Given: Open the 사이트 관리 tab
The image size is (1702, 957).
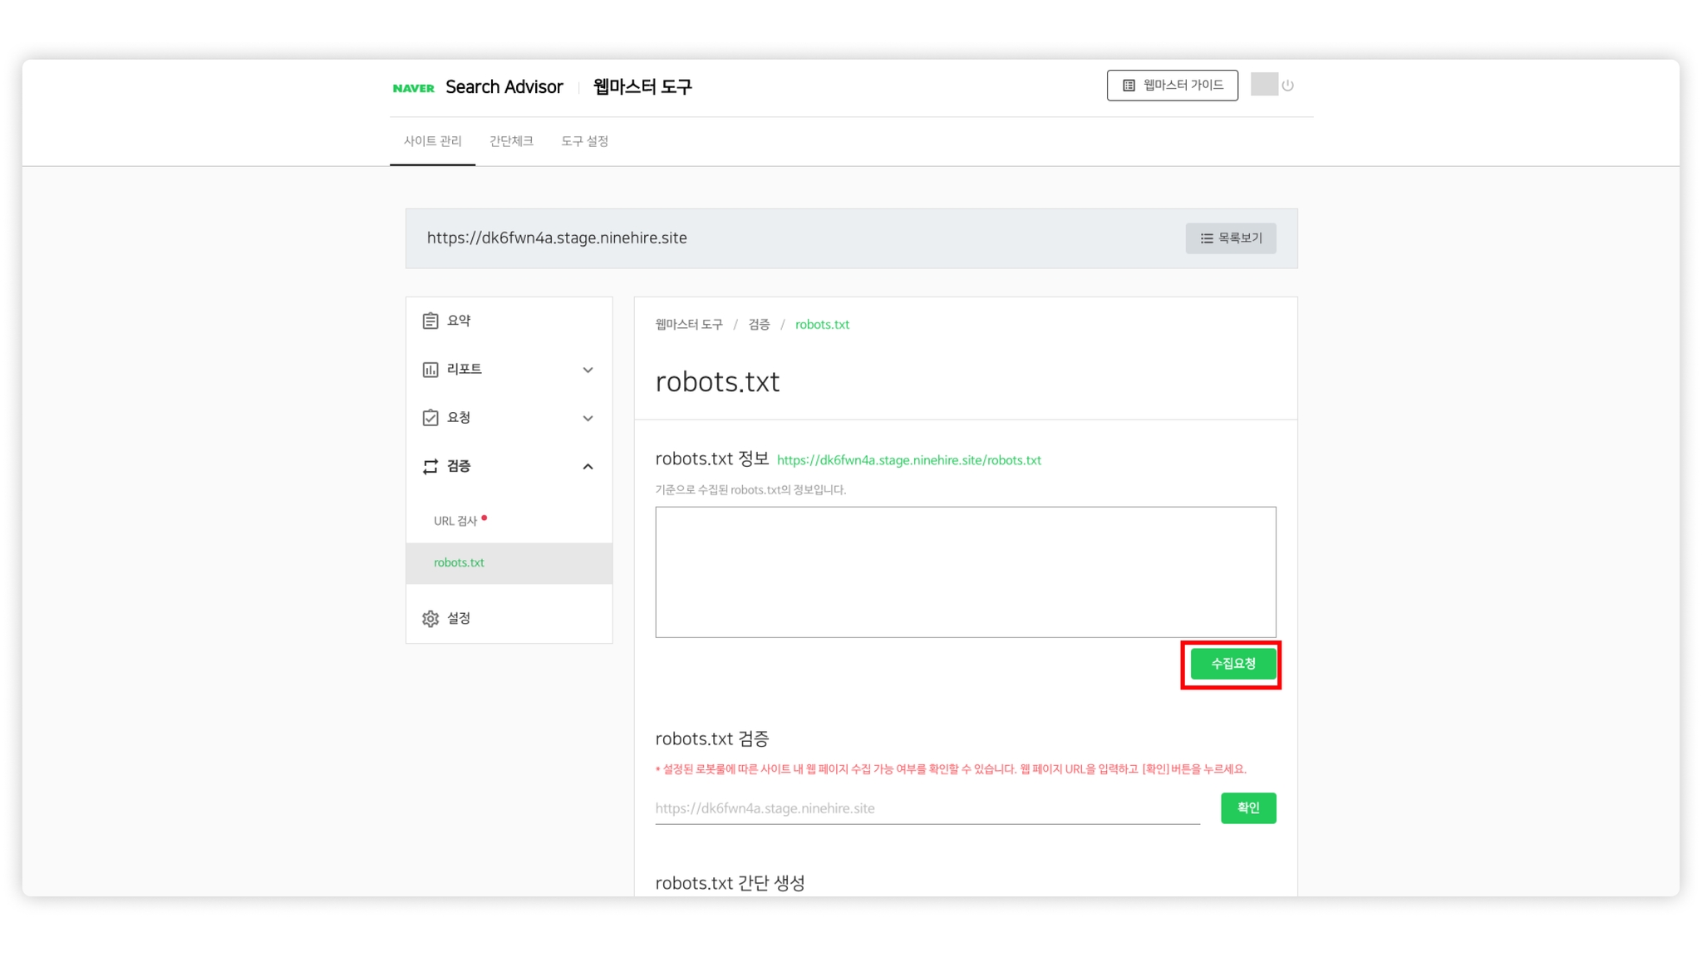Looking at the screenshot, I should (432, 141).
